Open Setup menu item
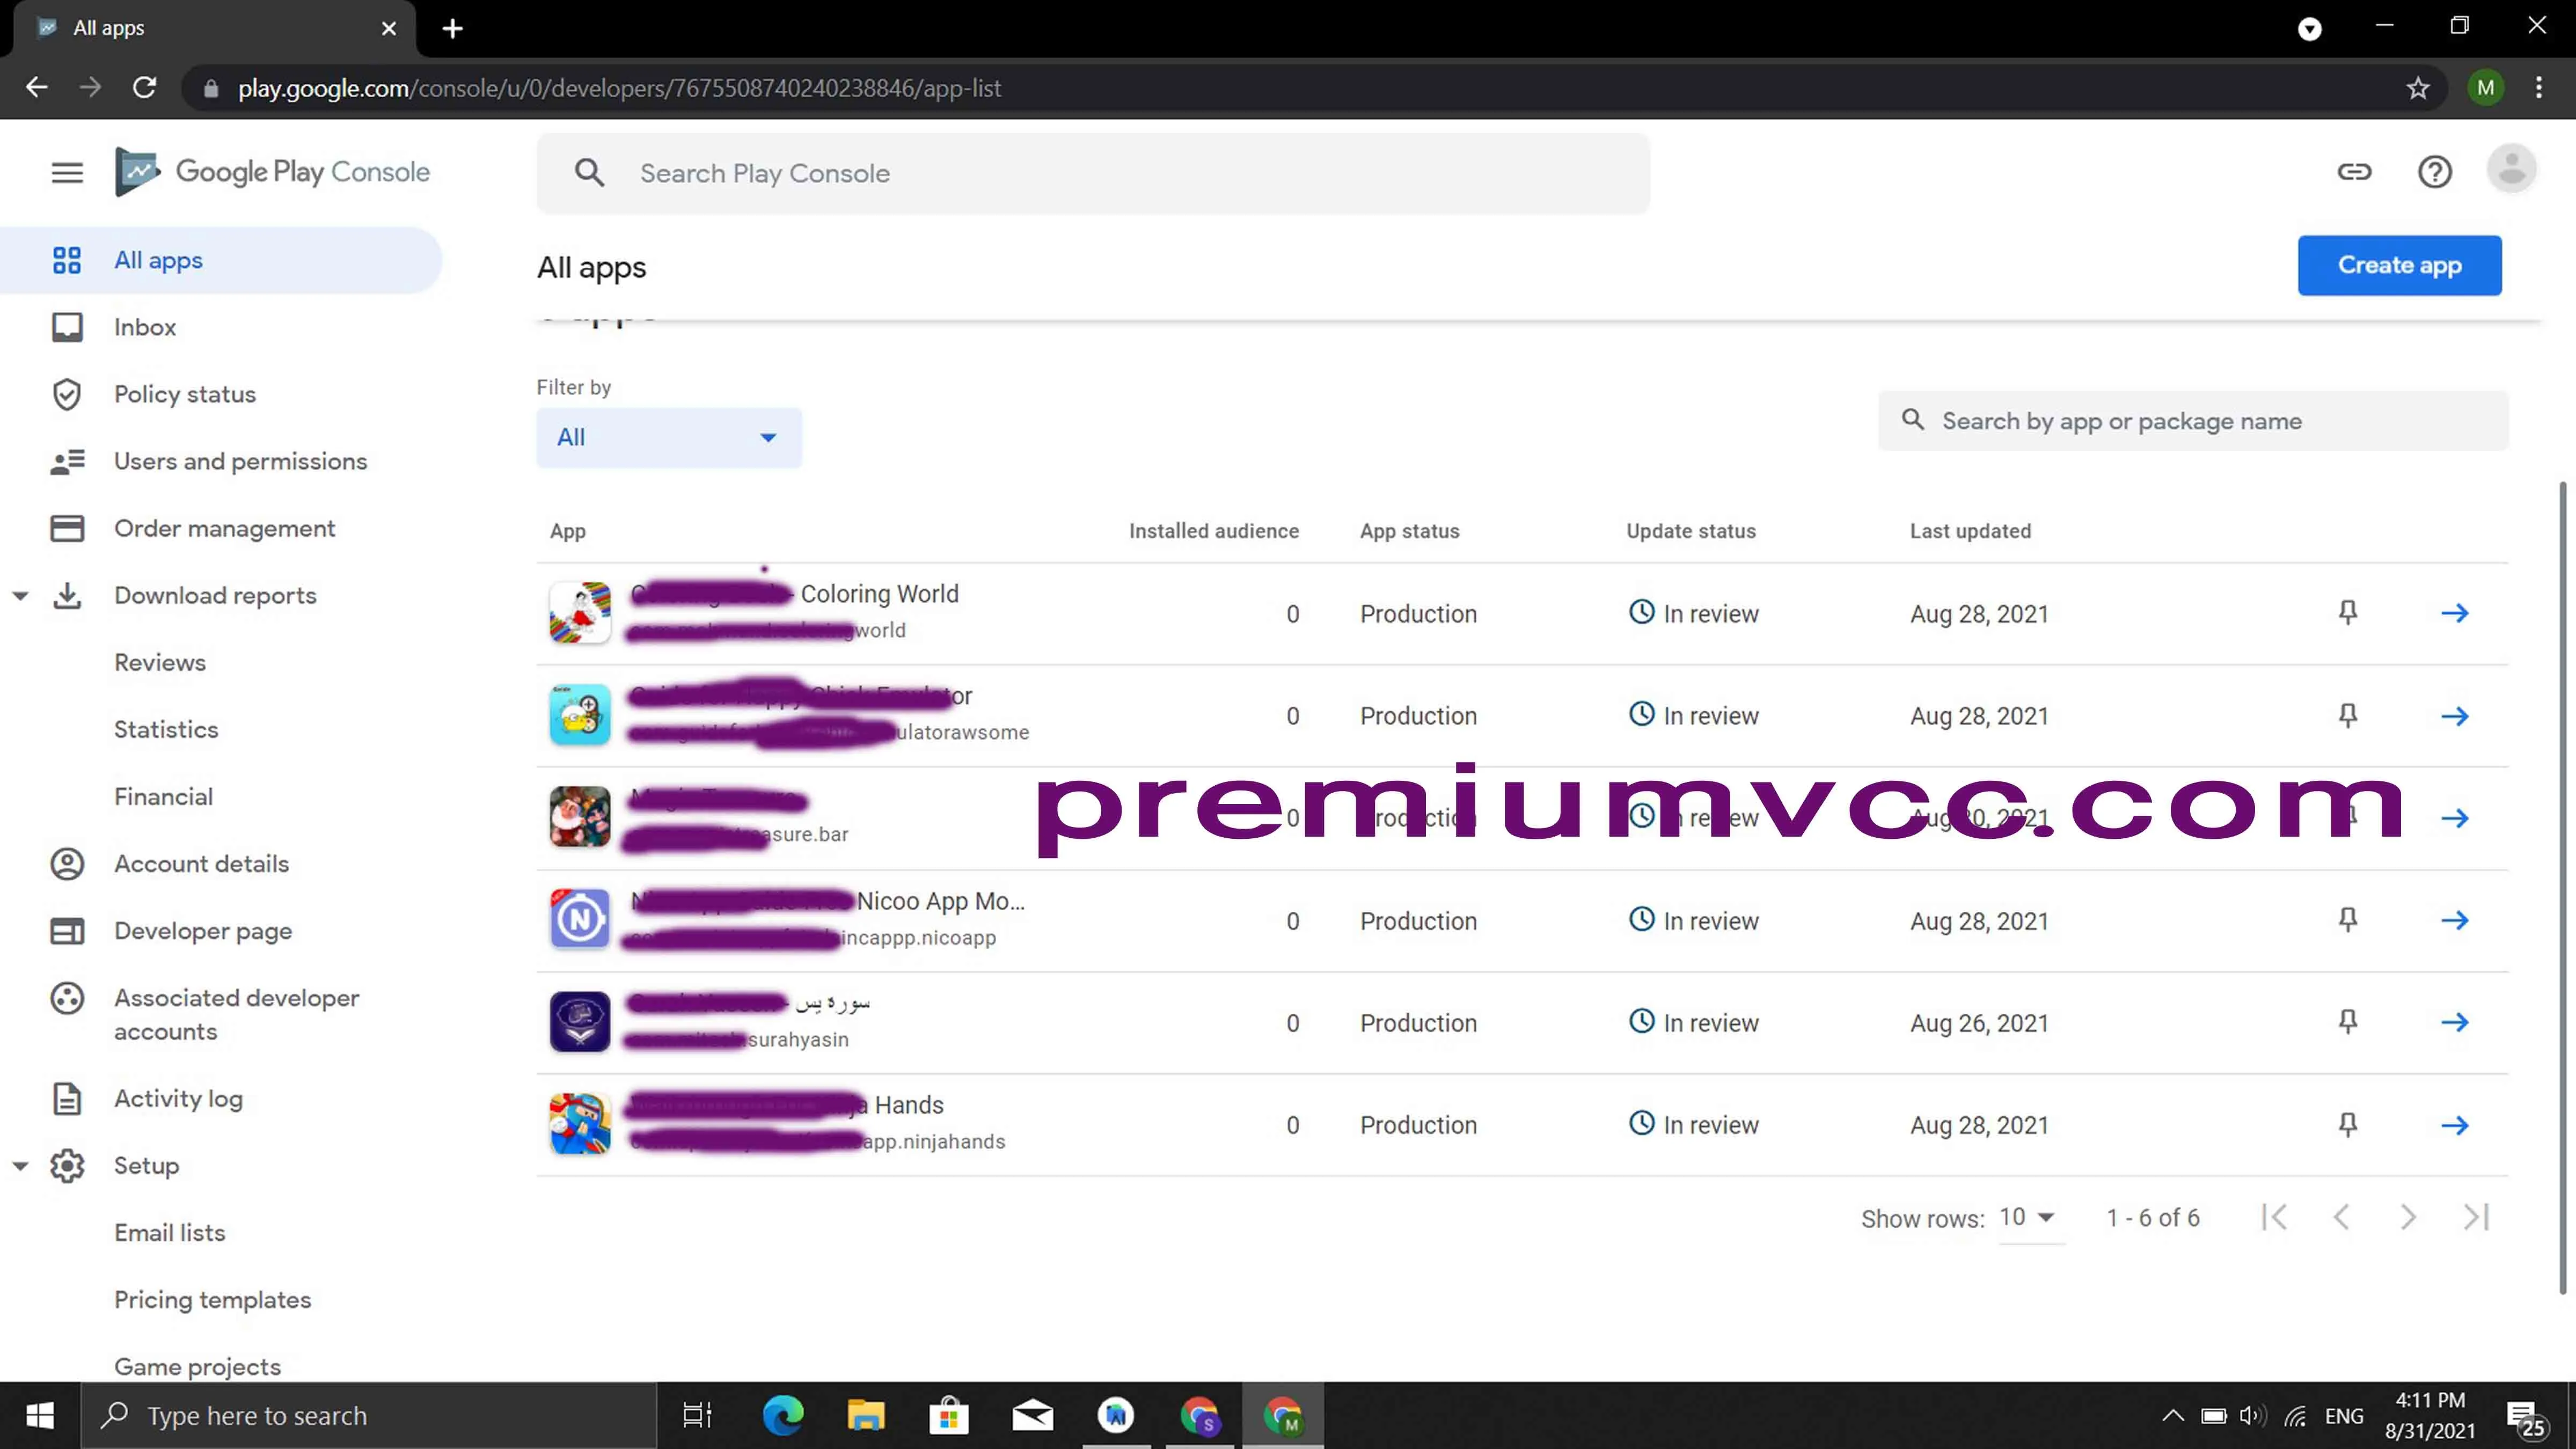Screen dimensions: 2576x1449 146,1165
